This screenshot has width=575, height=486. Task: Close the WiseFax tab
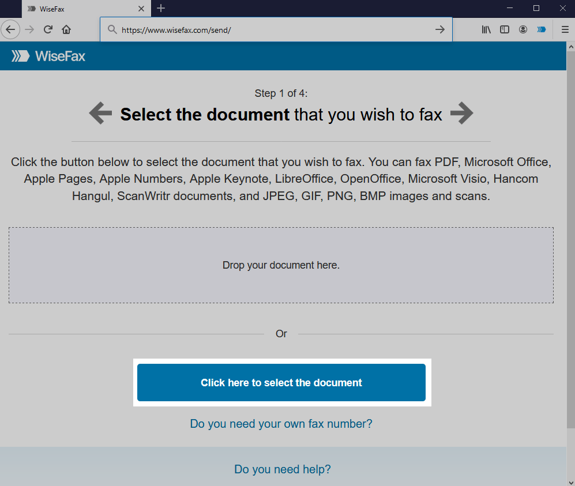pos(141,9)
